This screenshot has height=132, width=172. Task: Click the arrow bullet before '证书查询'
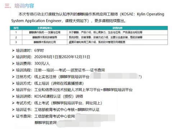coord(13,116)
